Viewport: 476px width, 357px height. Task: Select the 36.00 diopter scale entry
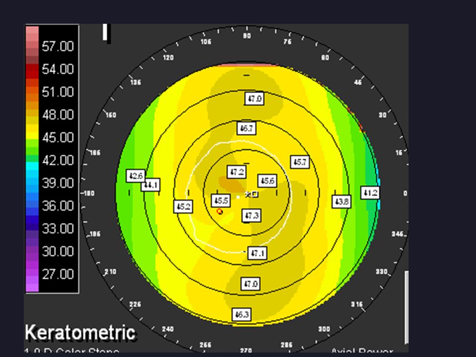[x=58, y=206]
